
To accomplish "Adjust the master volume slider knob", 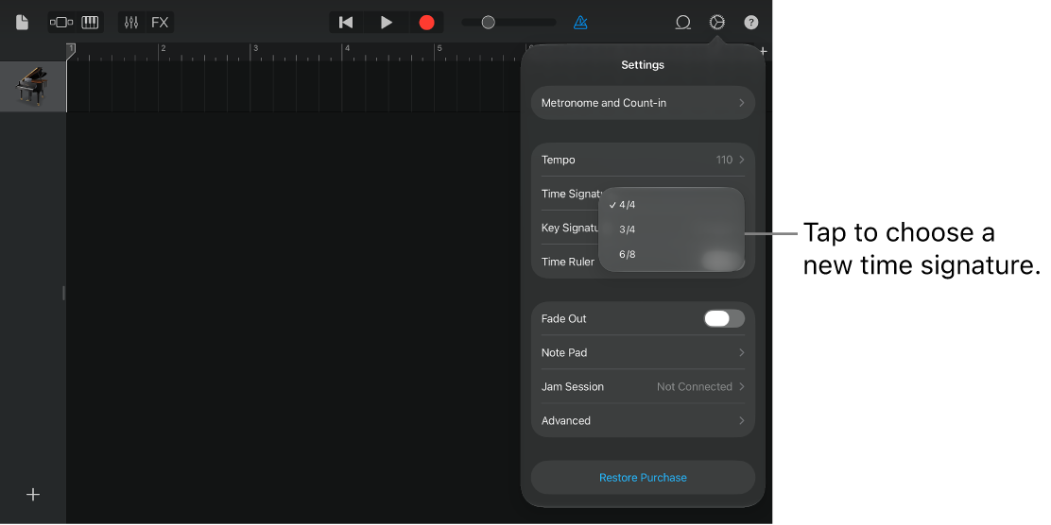I will click(488, 22).
